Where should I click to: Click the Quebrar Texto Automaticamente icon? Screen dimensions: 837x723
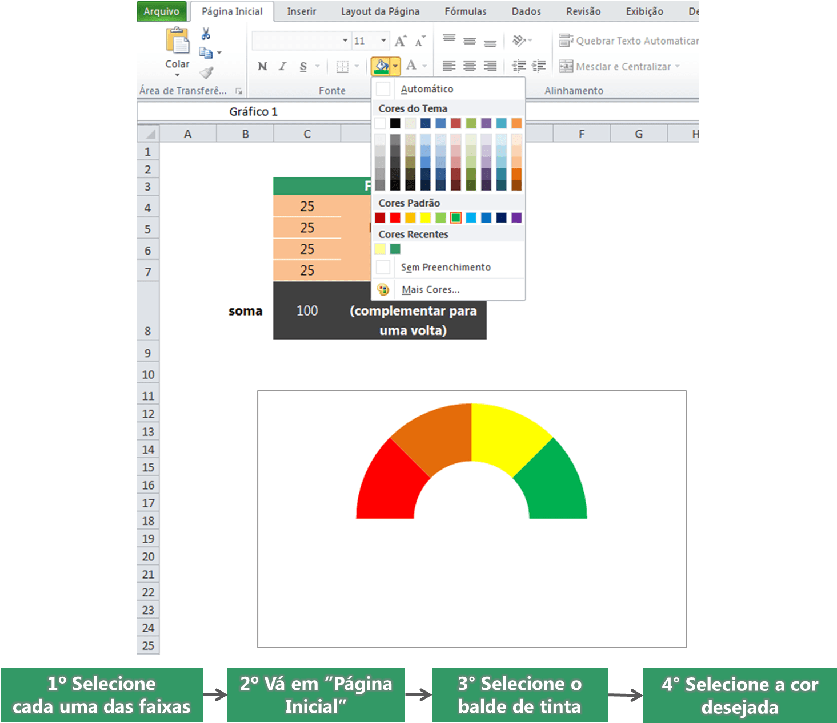pyautogui.click(x=566, y=41)
